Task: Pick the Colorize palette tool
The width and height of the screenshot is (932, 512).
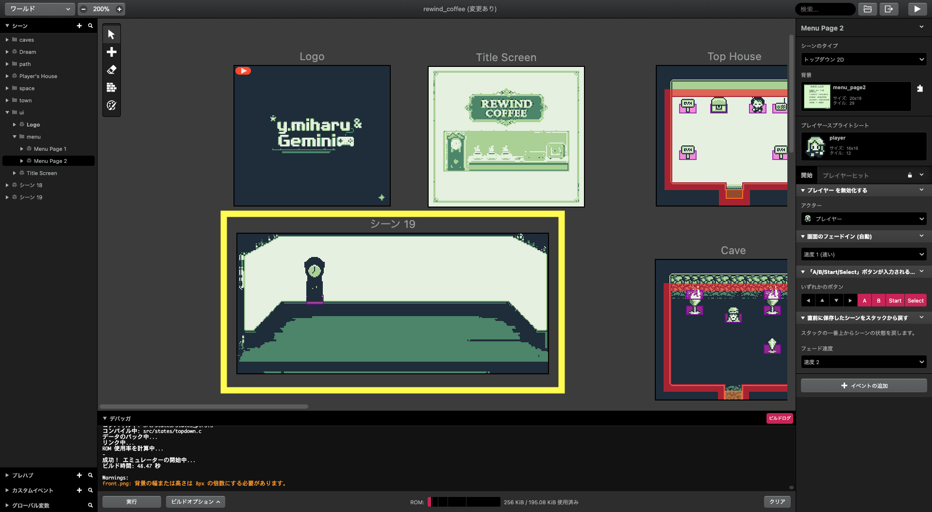Action: click(112, 105)
